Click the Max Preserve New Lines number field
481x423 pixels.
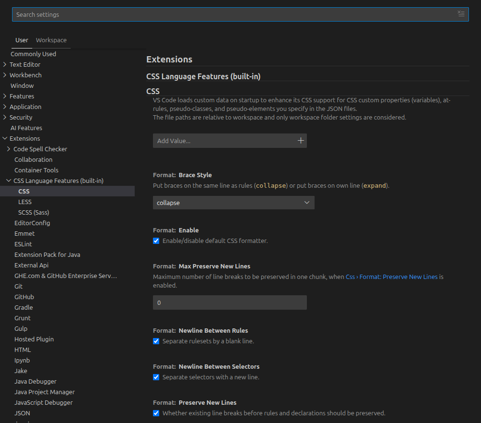click(230, 302)
